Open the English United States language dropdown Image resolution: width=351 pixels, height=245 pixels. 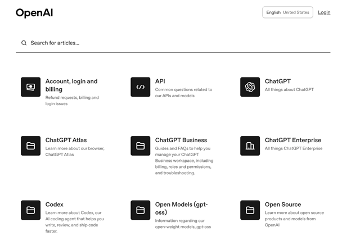[287, 12]
